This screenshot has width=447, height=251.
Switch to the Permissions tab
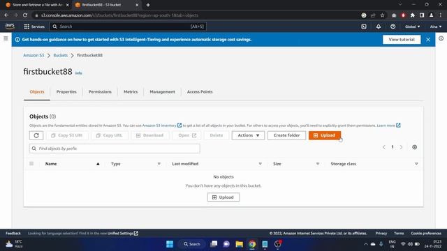point(100,92)
